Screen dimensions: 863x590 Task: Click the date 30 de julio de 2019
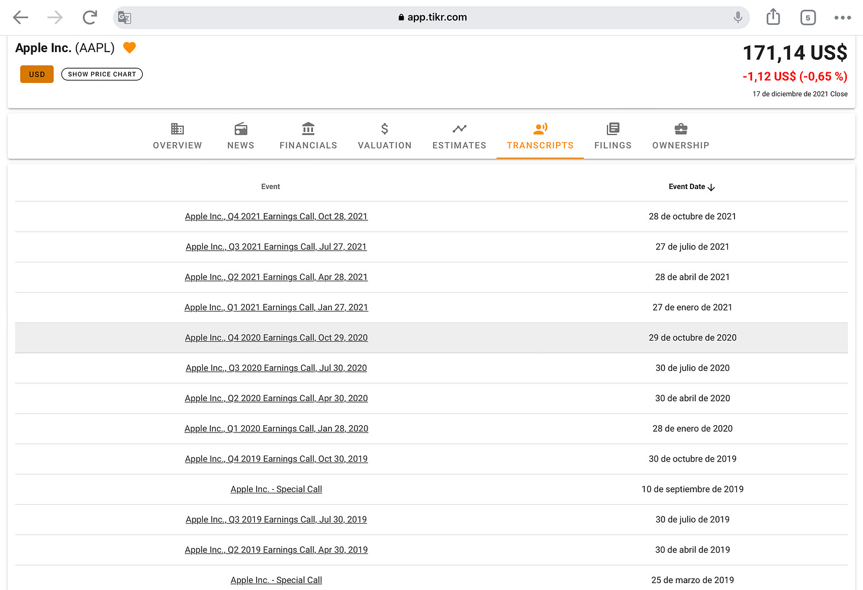692,520
